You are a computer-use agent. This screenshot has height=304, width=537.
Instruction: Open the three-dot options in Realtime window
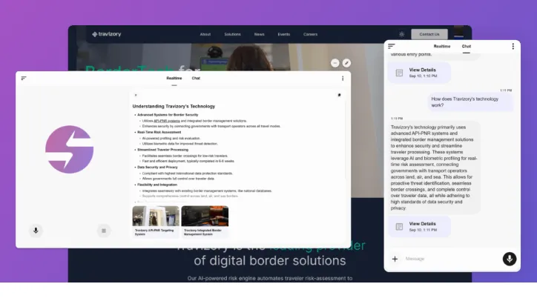[x=342, y=78]
